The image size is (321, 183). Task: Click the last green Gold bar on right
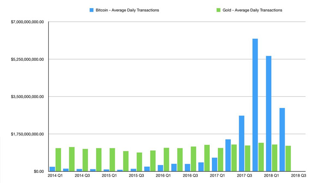(x=288, y=159)
